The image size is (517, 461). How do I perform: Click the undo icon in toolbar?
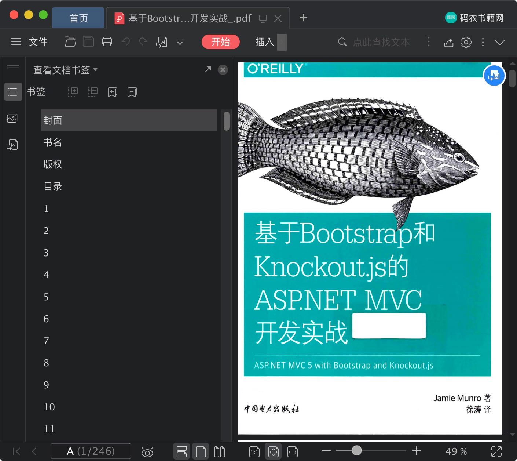coord(125,41)
